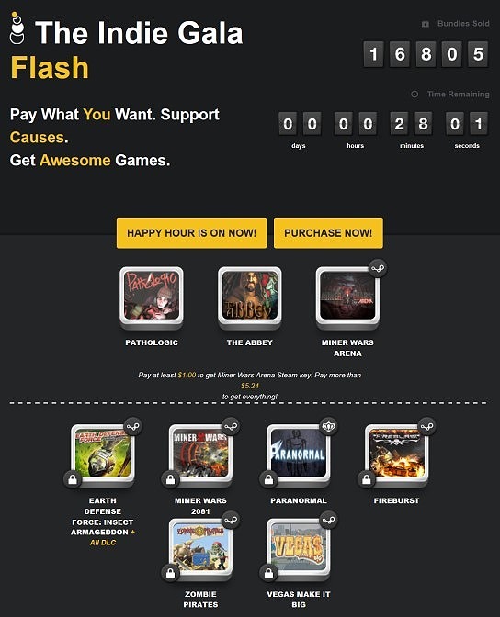This screenshot has height=617, width=500.
Task: Click the Zombie Pirates title link
Action: click(x=200, y=600)
